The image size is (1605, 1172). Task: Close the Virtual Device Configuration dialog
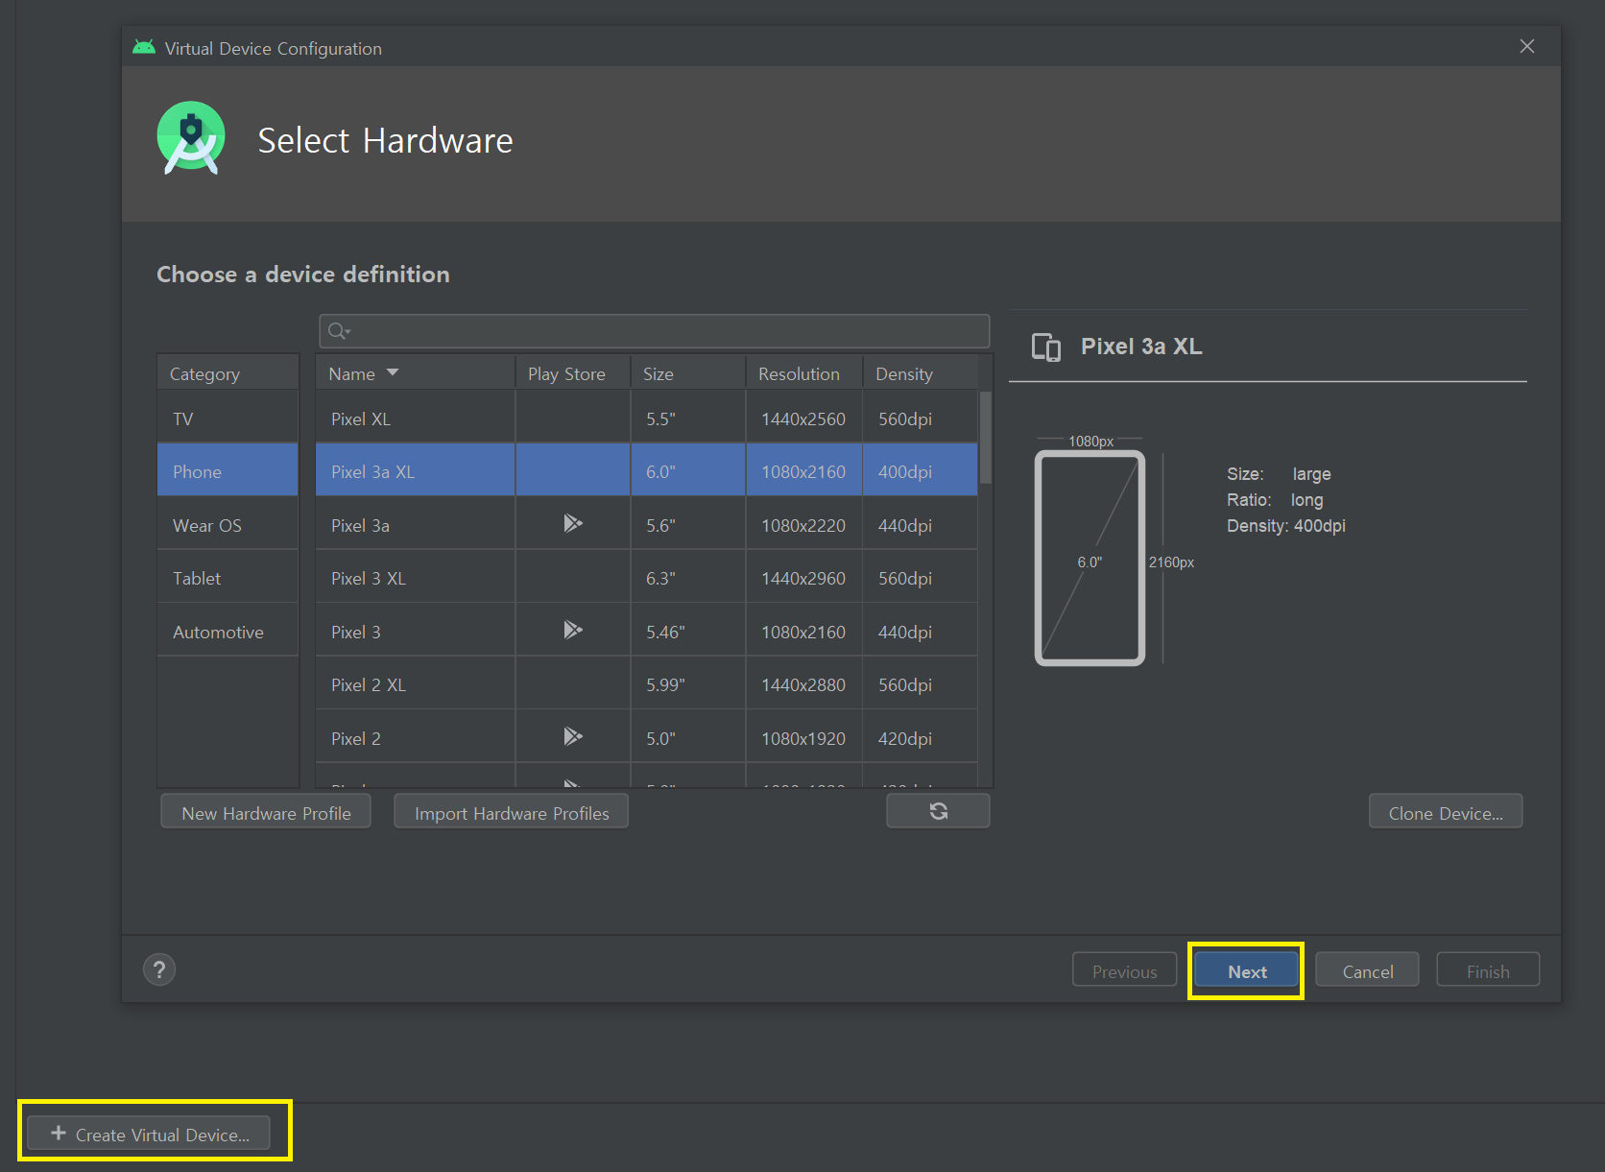pos(1526,47)
